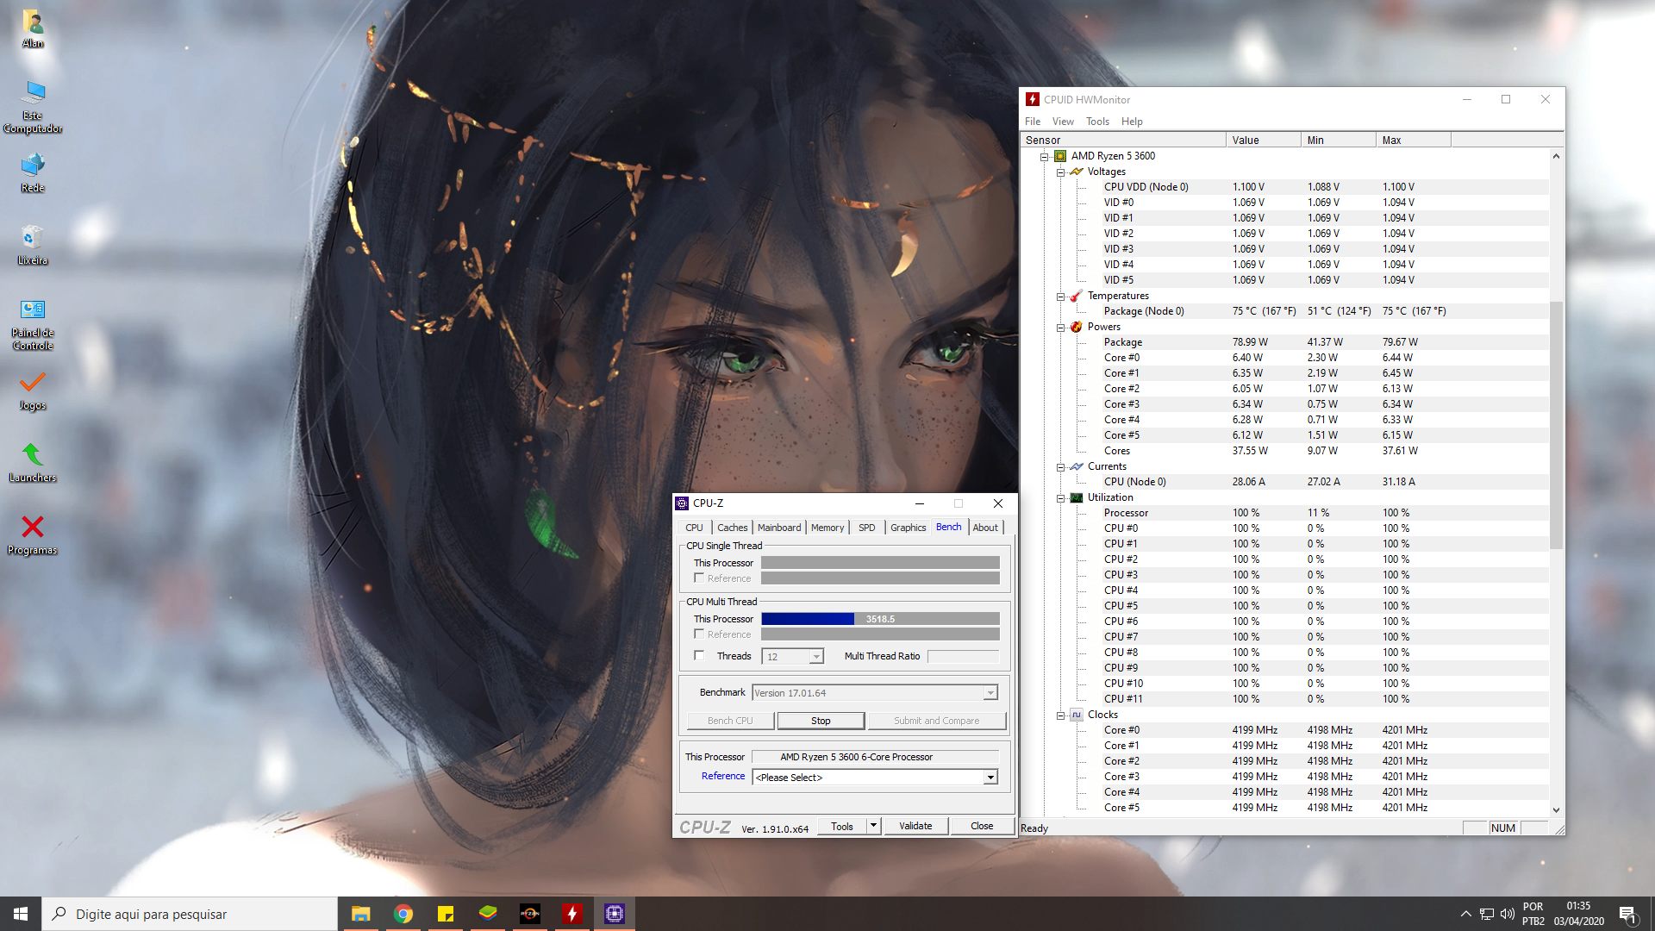The height and width of the screenshot is (931, 1655).
Task: Collapse the Temperatures tree node
Action: pos(1060,296)
